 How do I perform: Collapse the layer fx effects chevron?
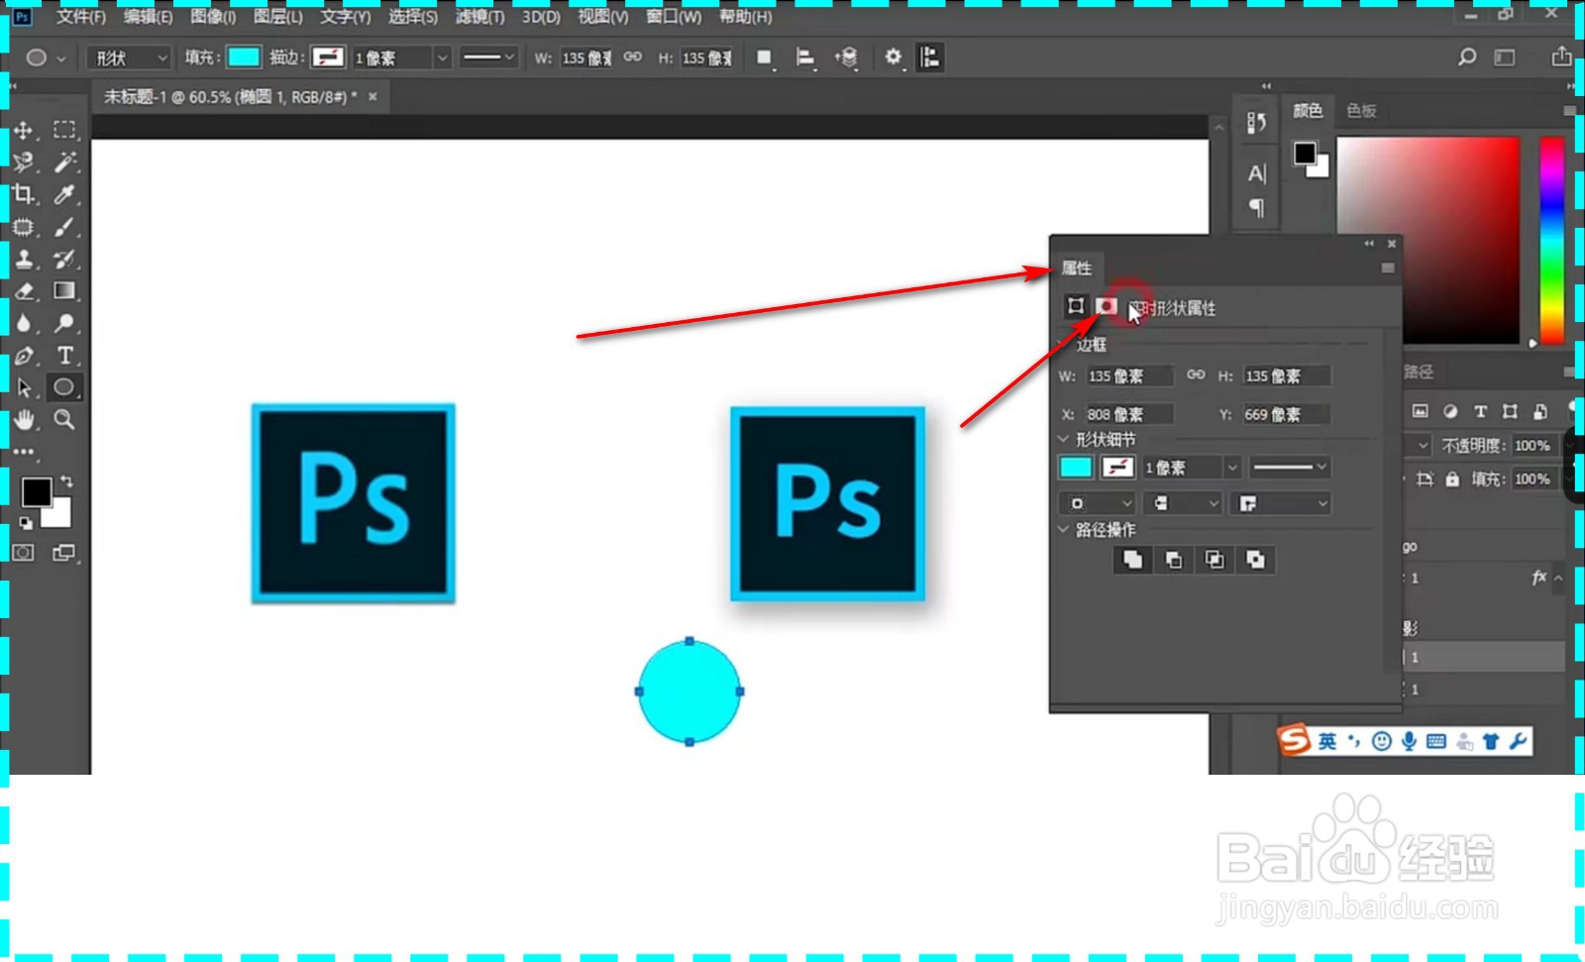[x=1558, y=578]
